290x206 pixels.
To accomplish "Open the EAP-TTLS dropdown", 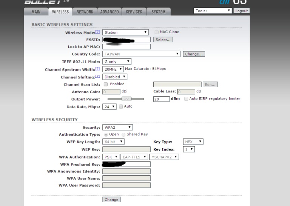I will click(134, 157).
